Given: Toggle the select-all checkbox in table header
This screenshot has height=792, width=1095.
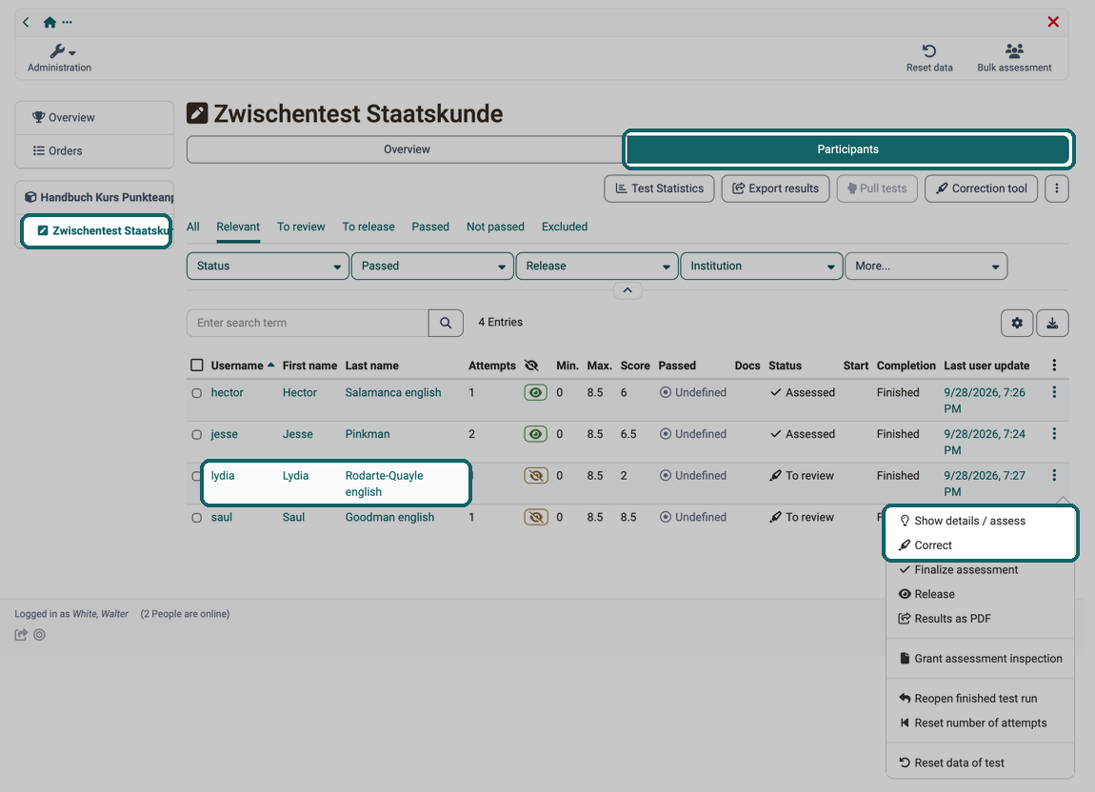Looking at the screenshot, I should [x=197, y=366].
